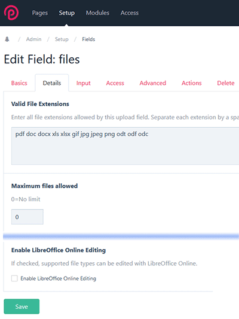The image size is (239, 319).
Task: Go to Setup breadcrumb link
Action: pyautogui.click(x=62, y=39)
